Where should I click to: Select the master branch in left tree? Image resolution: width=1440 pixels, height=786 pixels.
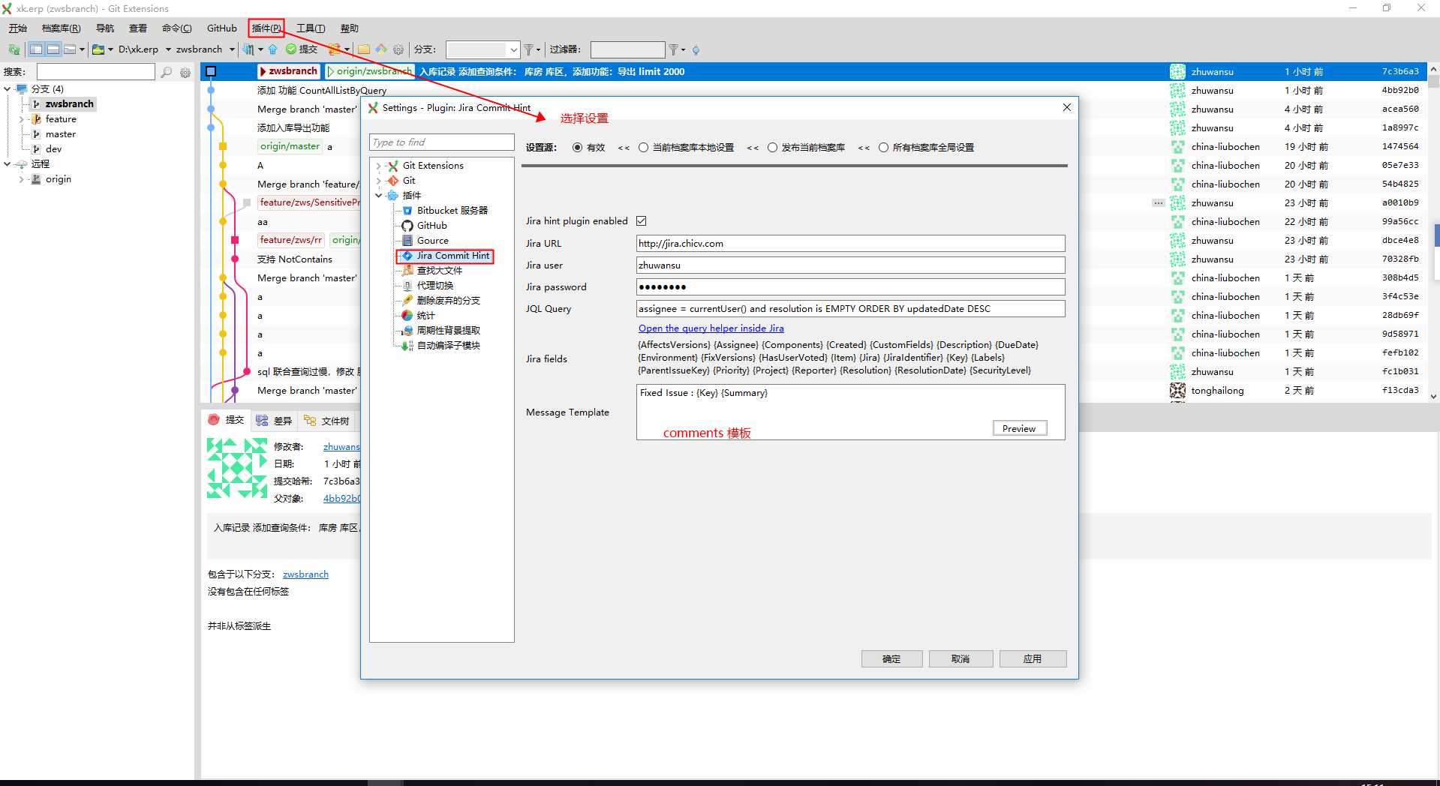point(61,134)
